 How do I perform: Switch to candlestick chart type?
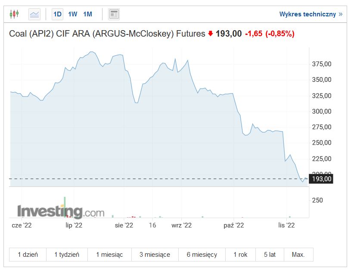click(x=14, y=14)
